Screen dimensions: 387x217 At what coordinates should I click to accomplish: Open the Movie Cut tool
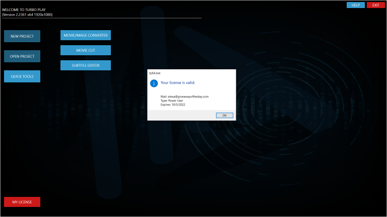(86, 50)
